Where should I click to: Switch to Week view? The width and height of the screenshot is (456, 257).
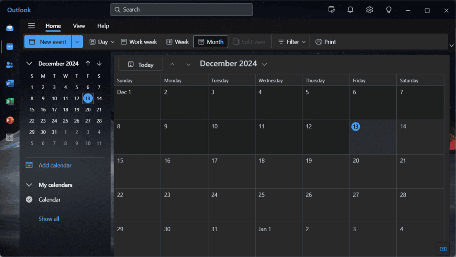coord(177,42)
